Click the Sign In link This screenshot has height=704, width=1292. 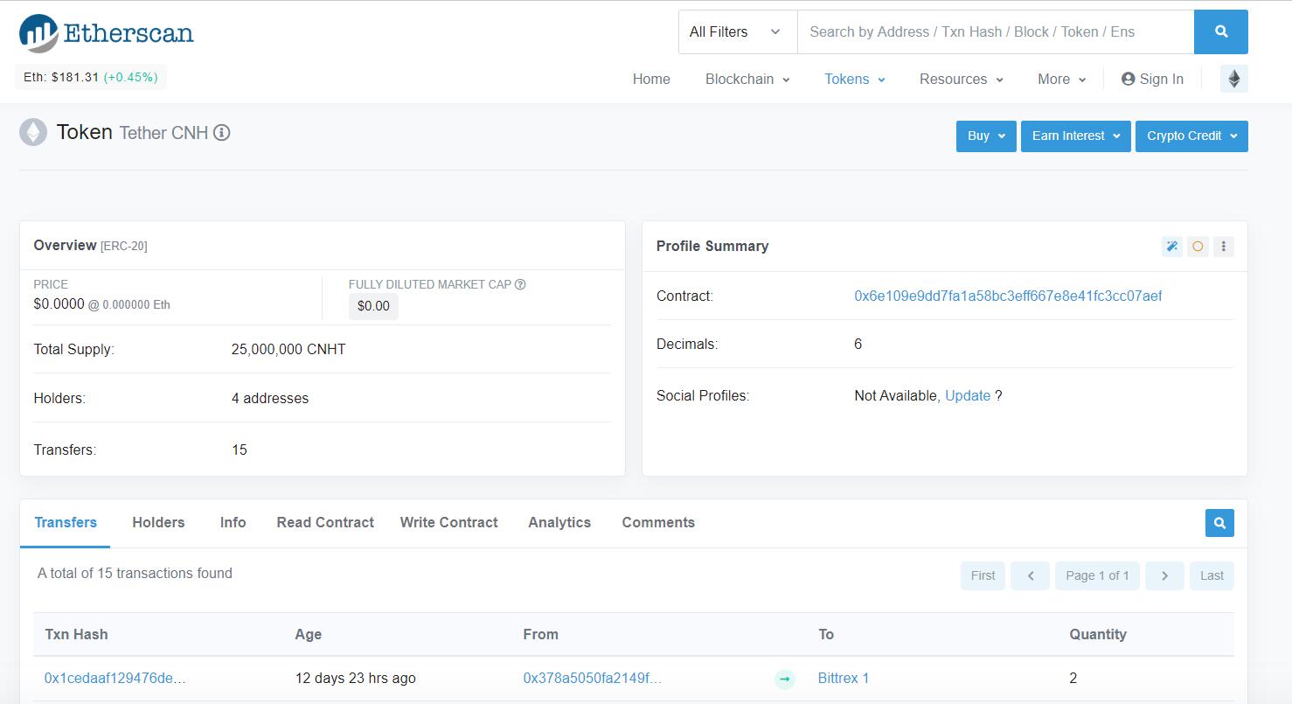point(1152,79)
